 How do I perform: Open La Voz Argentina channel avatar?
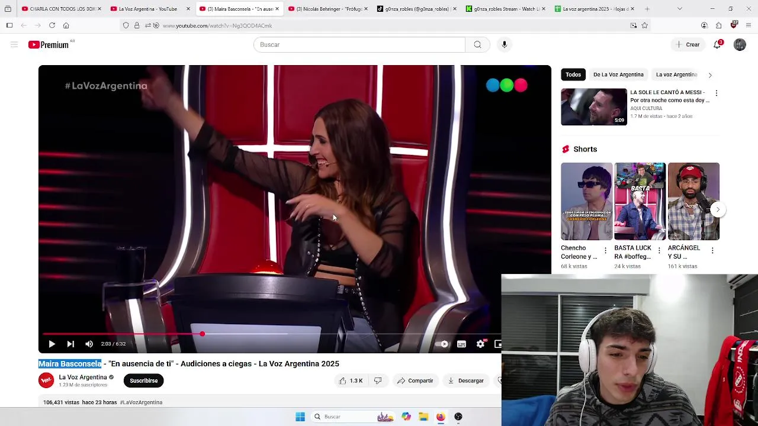coord(46,380)
